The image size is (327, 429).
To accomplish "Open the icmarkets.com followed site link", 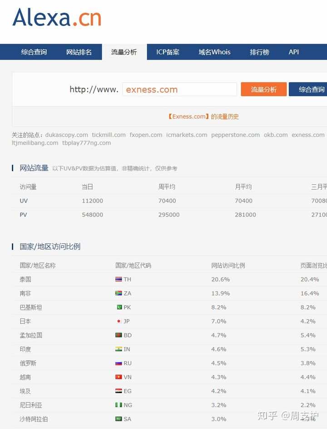I will (x=187, y=135).
